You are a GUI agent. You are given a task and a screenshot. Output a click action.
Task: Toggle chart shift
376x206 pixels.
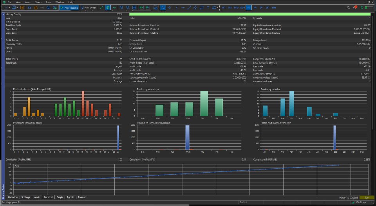tap(148, 8)
